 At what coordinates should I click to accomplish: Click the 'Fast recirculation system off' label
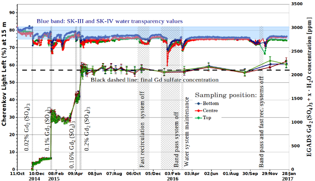pos(142,129)
